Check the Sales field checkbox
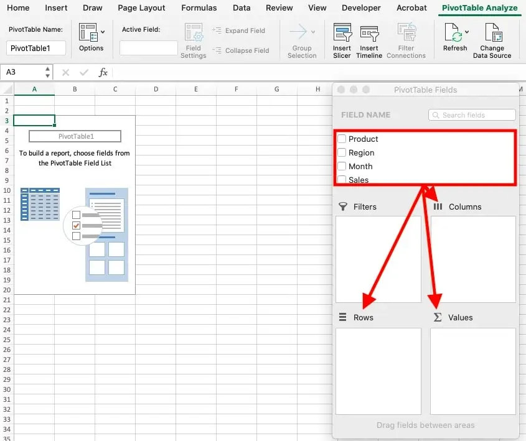The image size is (526, 441). (x=341, y=180)
